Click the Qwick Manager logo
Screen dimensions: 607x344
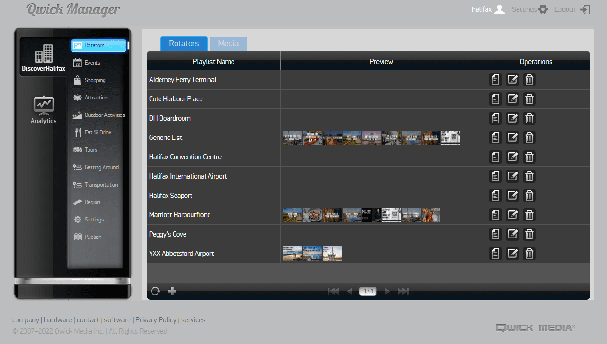point(73,10)
